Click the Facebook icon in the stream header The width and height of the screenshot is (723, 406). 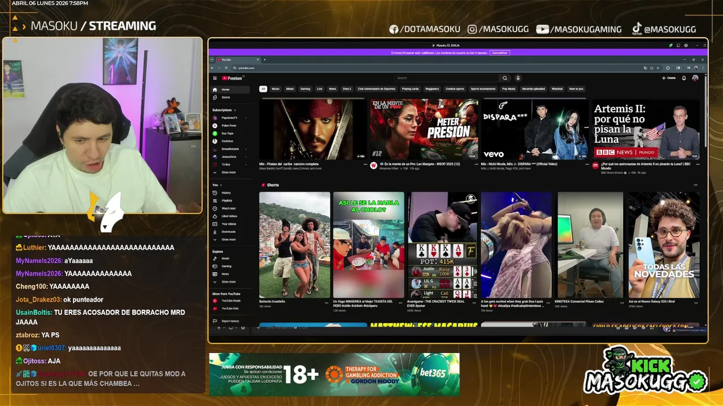click(x=394, y=29)
